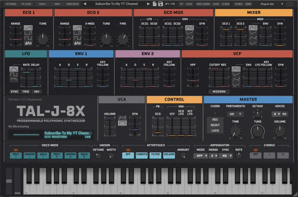Click HIDE KEYB in the top bar
This screenshot has width=298, height=197.
click(x=72, y=4)
